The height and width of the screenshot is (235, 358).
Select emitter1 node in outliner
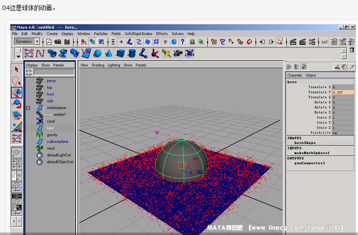60,114
